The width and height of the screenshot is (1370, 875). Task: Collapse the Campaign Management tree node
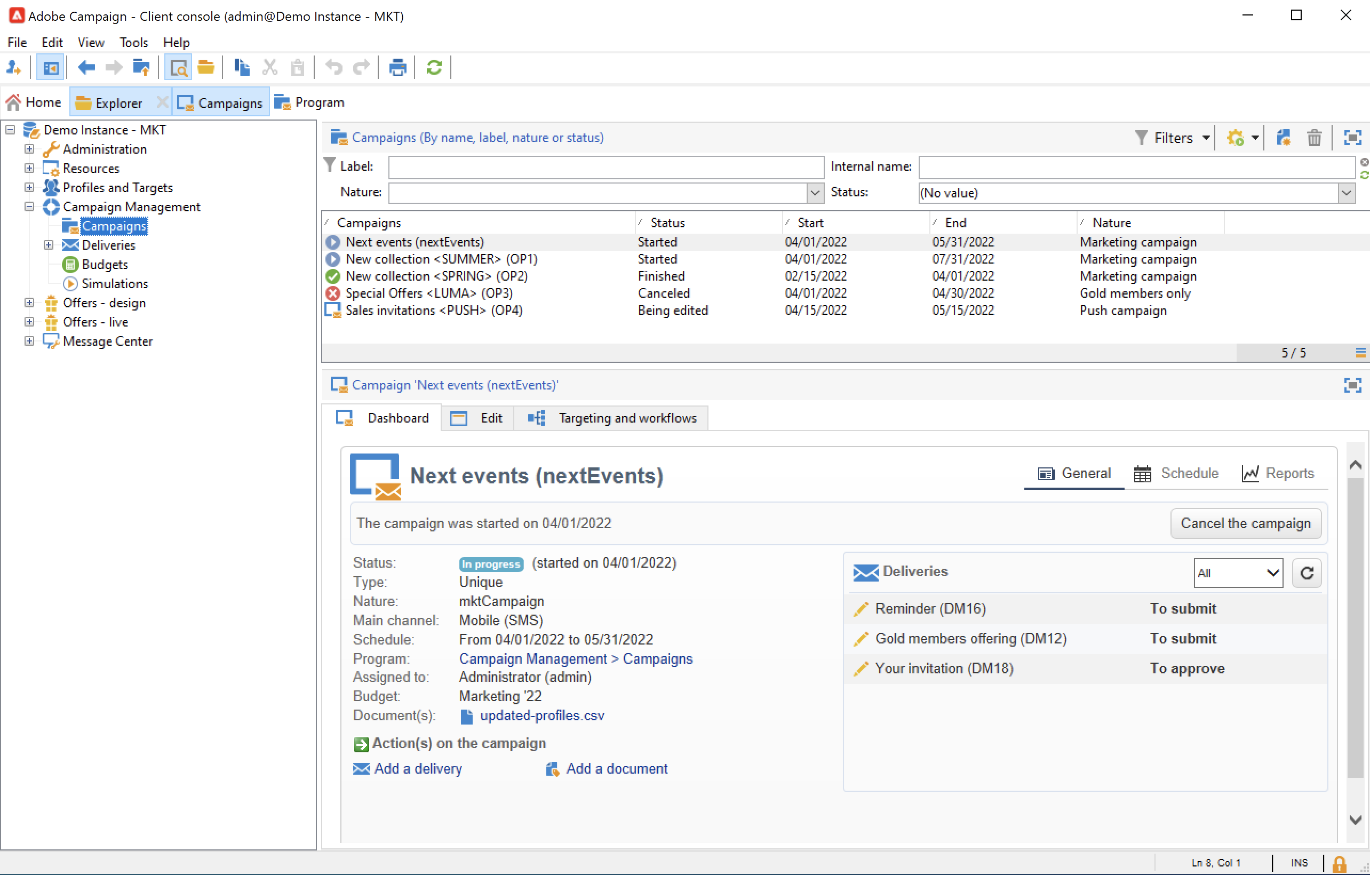(x=29, y=206)
